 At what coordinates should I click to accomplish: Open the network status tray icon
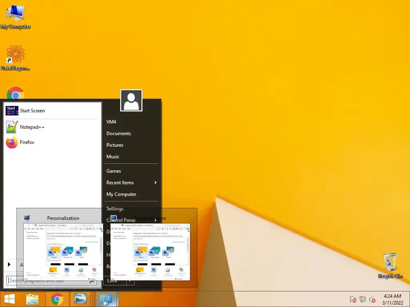coord(363,299)
